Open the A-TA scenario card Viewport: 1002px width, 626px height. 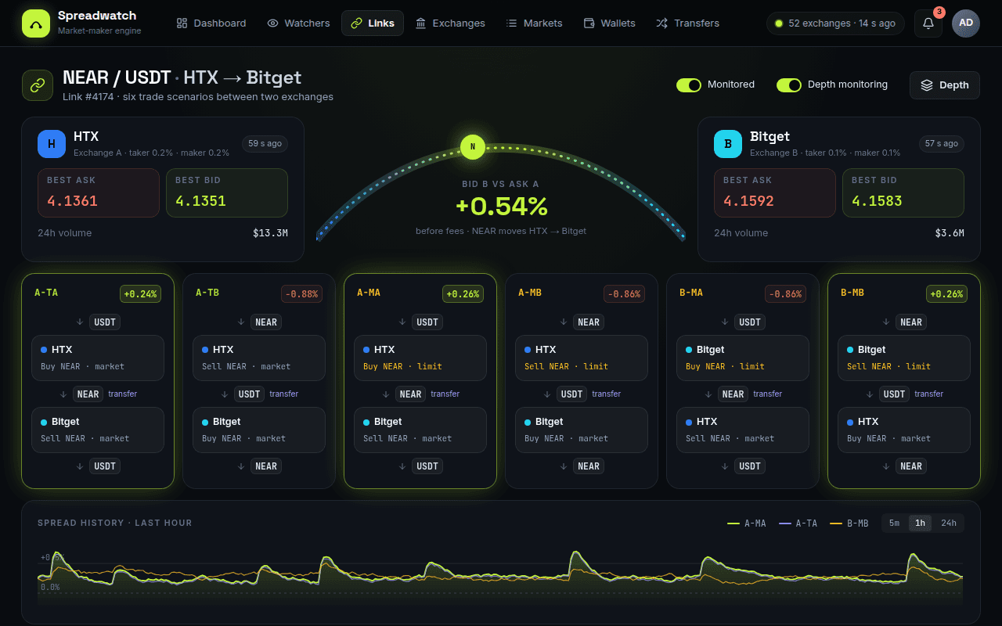tap(98, 381)
